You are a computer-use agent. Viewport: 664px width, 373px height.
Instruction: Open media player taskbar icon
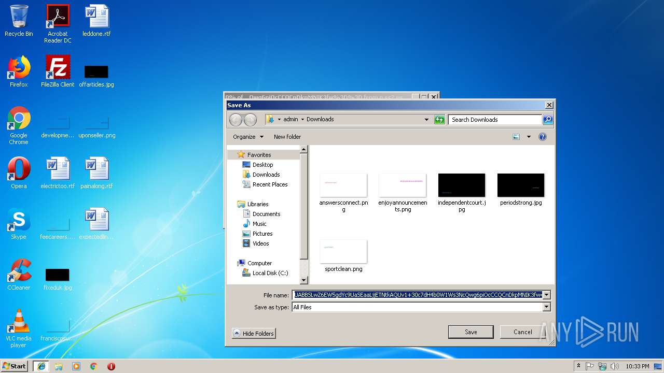(x=76, y=366)
